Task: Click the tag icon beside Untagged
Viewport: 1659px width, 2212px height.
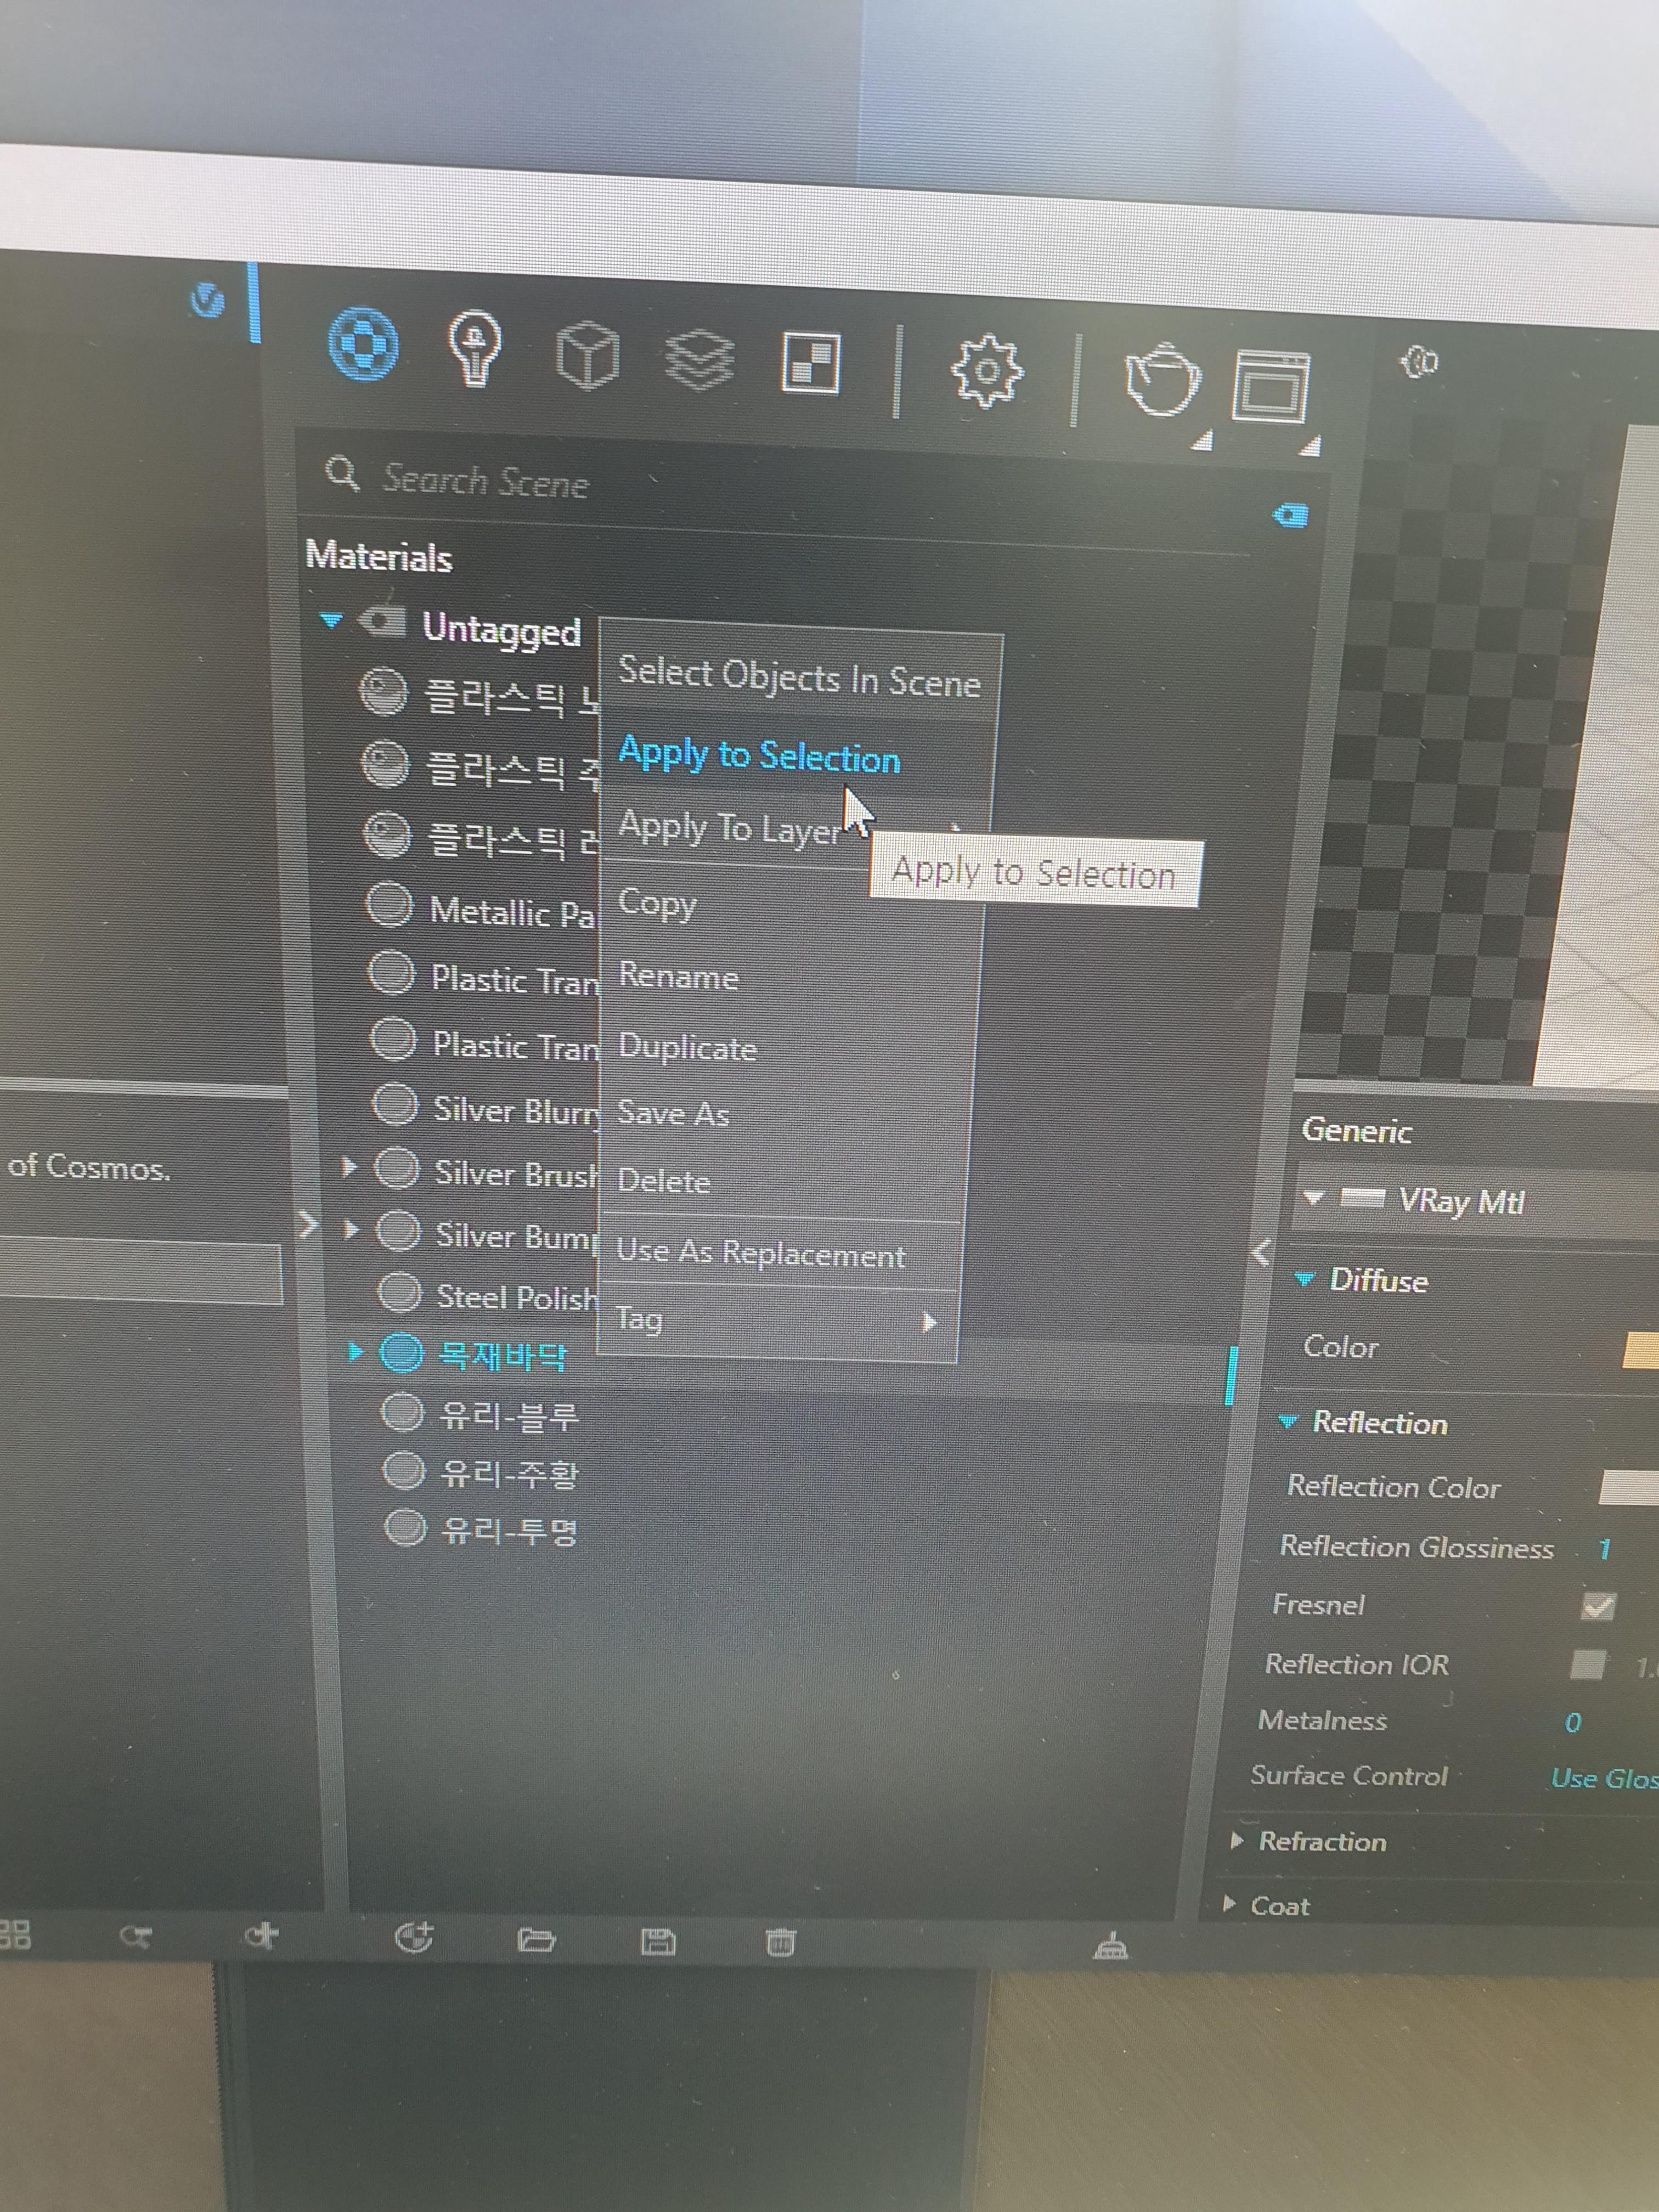Action: 382,622
